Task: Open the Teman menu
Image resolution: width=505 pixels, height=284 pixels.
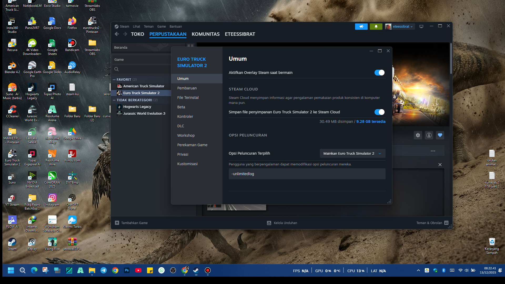Action: (149, 27)
